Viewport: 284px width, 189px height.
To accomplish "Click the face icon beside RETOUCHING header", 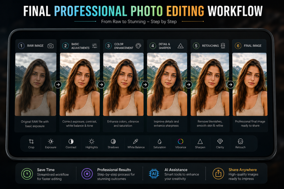I will [223, 46].
